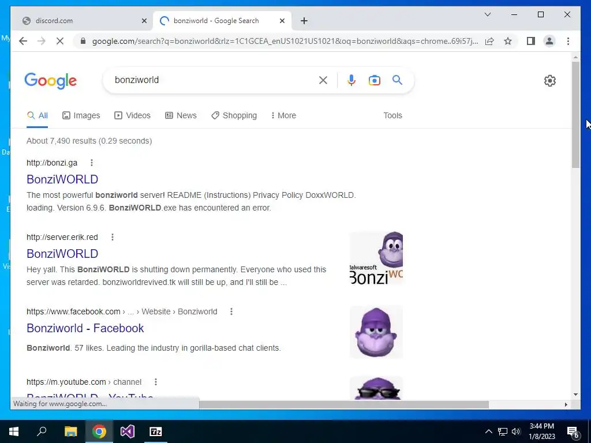Click the scrollbar down arrow
Image resolution: width=591 pixels, height=443 pixels.
point(575,395)
